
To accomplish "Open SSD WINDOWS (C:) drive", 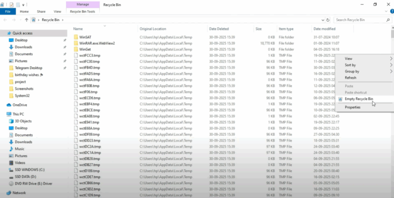I will point(30,170).
